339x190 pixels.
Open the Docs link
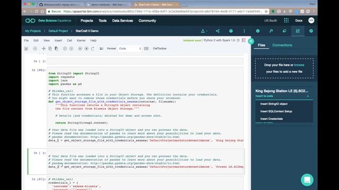299,21
